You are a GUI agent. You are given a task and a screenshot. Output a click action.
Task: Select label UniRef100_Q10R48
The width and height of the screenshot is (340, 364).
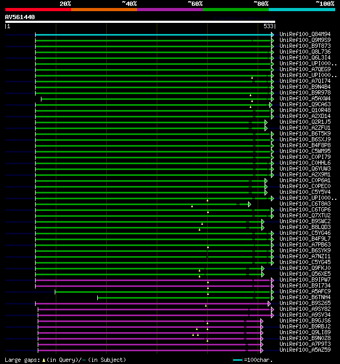tap(305, 111)
